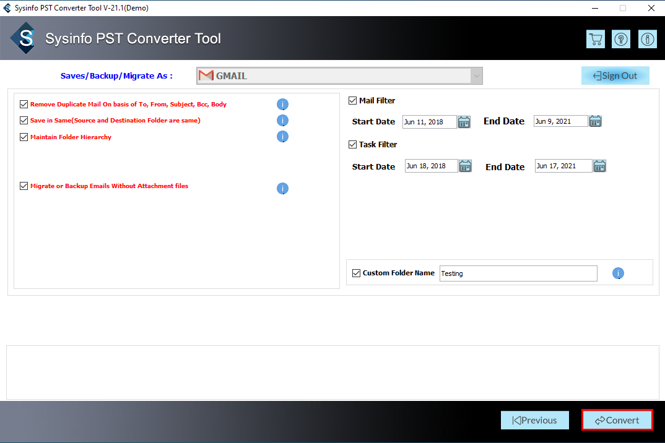Open the about information icon in header

[x=647, y=39]
